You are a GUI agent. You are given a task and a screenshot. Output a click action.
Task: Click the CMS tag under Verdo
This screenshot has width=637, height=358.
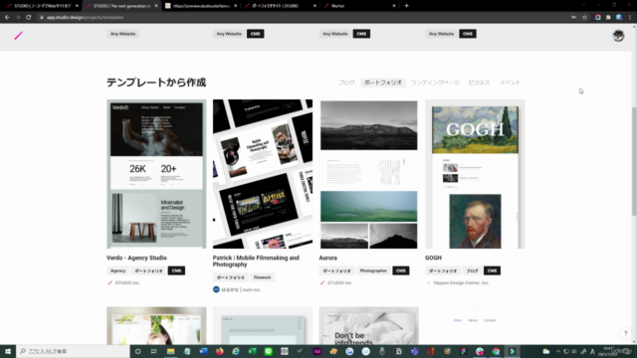pyautogui.click(x=176, y=270)
